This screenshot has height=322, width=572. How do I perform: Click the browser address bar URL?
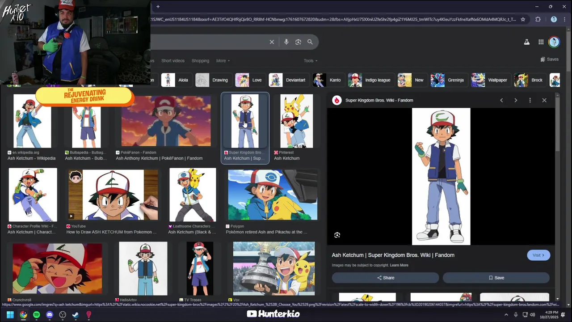click(x=334, y=19)
